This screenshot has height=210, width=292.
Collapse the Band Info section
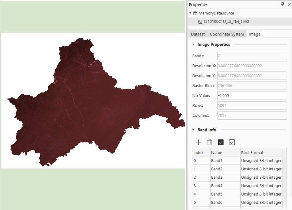pos(193,130)
